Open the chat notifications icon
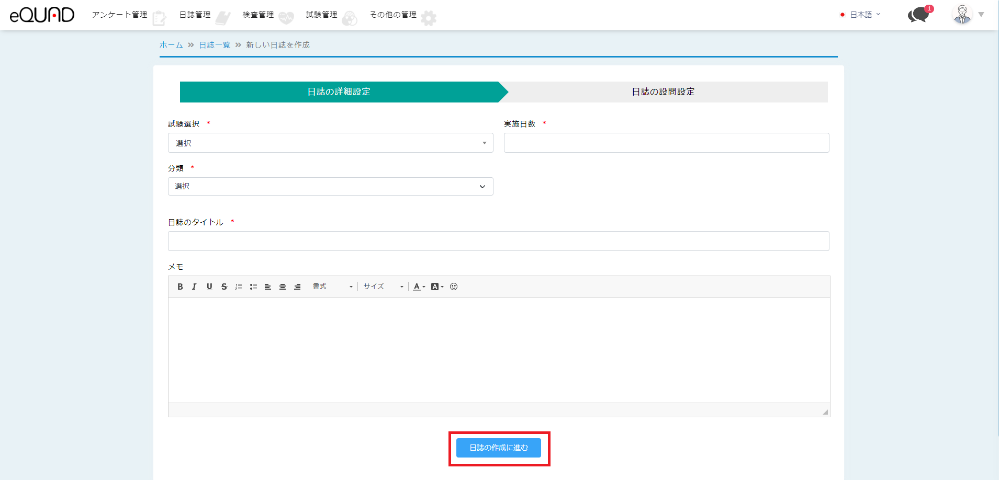 (x=918, y=15)
